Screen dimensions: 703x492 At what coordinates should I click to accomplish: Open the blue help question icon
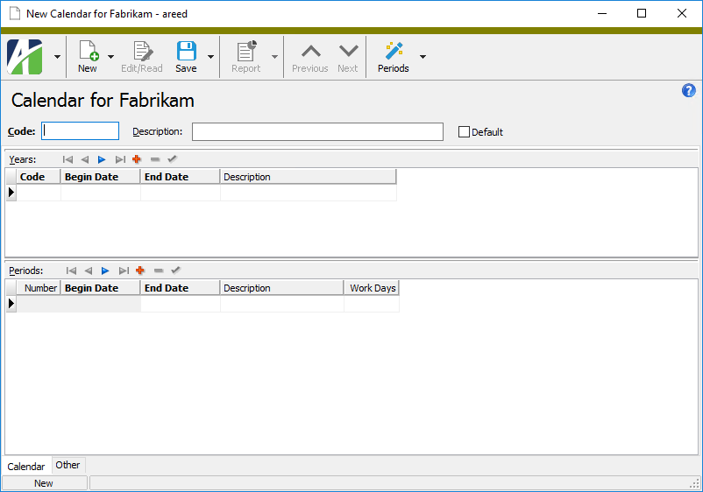click(689, 90)
